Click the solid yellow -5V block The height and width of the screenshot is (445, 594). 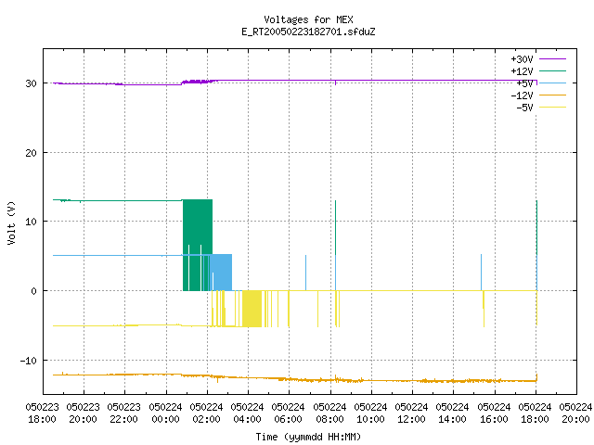coord(252,309)
